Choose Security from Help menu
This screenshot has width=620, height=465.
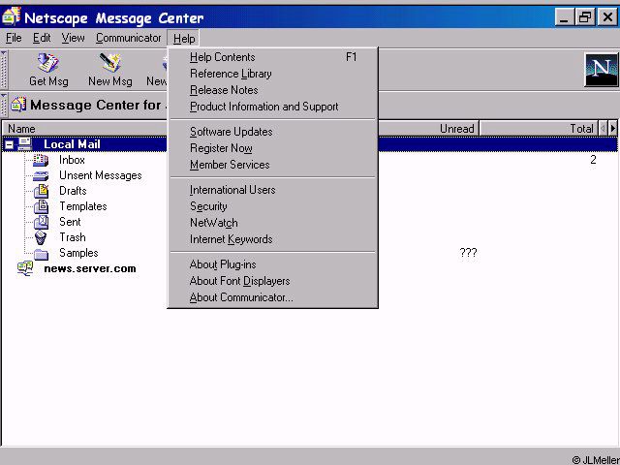pos(272,206)
